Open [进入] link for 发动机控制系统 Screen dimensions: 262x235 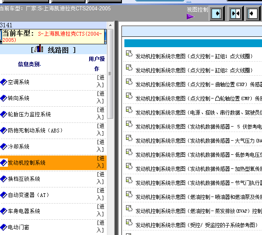coord(100,162)
